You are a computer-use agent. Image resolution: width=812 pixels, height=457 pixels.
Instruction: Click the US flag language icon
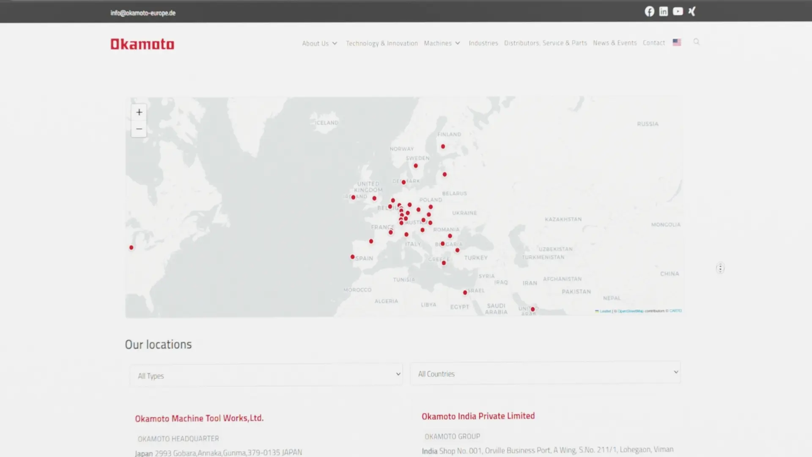pyautogui.click(x=677, y=42)
